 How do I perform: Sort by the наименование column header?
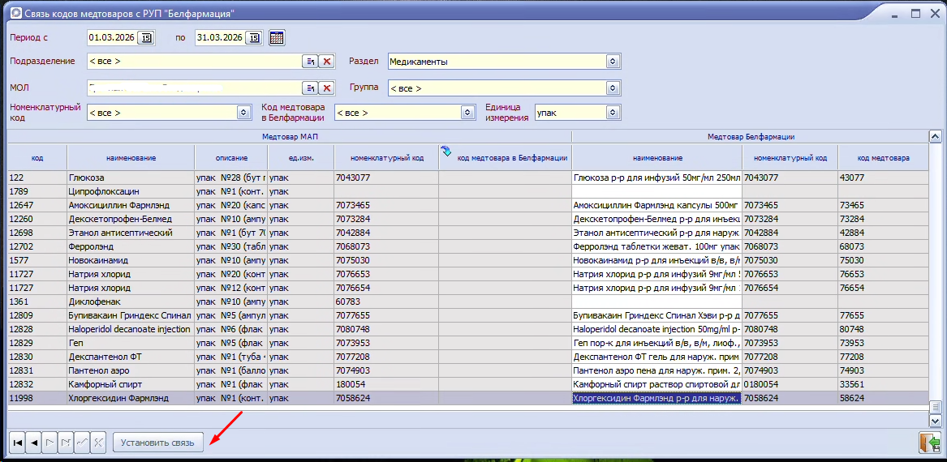pyautogui.click(x=131, y=158)
